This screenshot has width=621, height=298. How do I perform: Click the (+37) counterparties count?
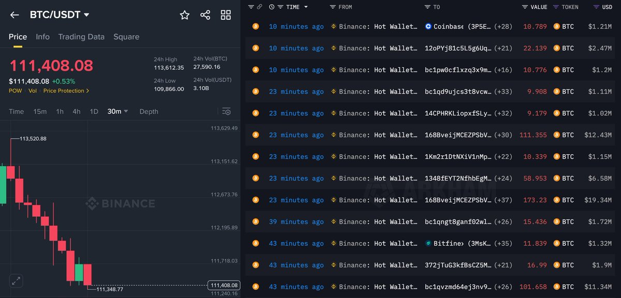tap(503, 200)
